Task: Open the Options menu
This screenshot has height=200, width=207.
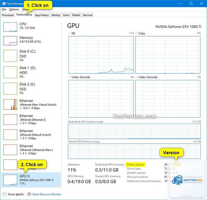Action: (x=14, y=10)
